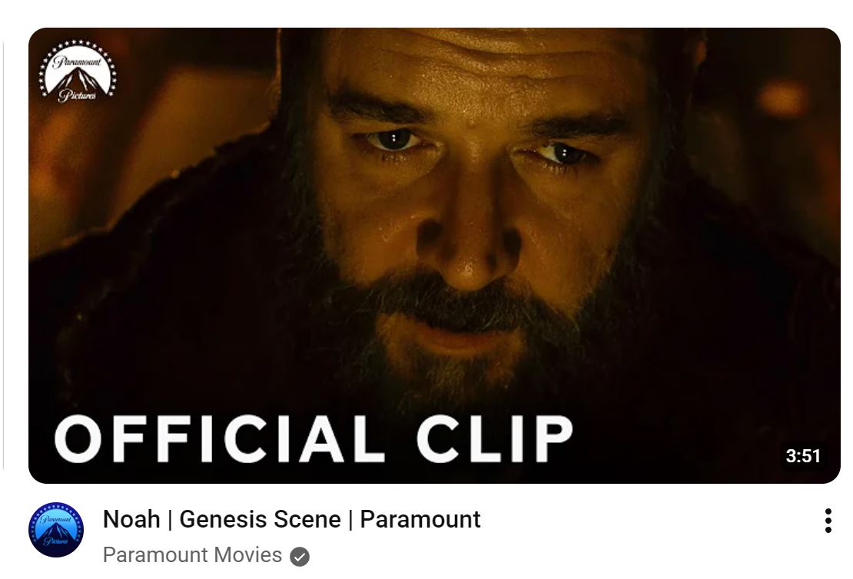Image resolution: width=853 pixels, height=579 pixels.
Task: Click the verified checkmark badge
Action: 299,556
